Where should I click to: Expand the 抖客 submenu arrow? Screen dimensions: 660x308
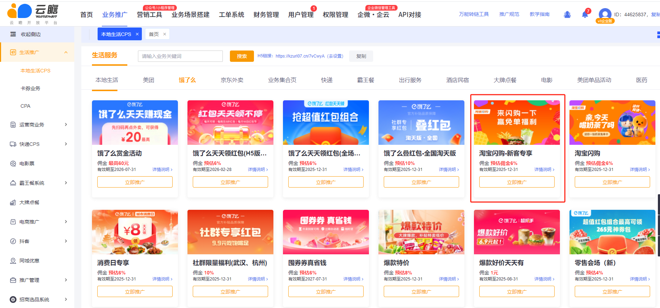point(66,241)
